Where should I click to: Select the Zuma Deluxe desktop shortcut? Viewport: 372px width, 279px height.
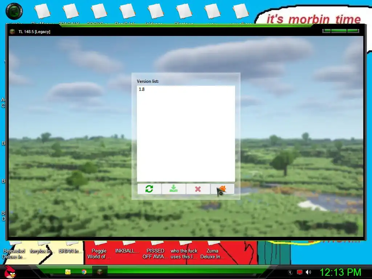coord(212,251)
